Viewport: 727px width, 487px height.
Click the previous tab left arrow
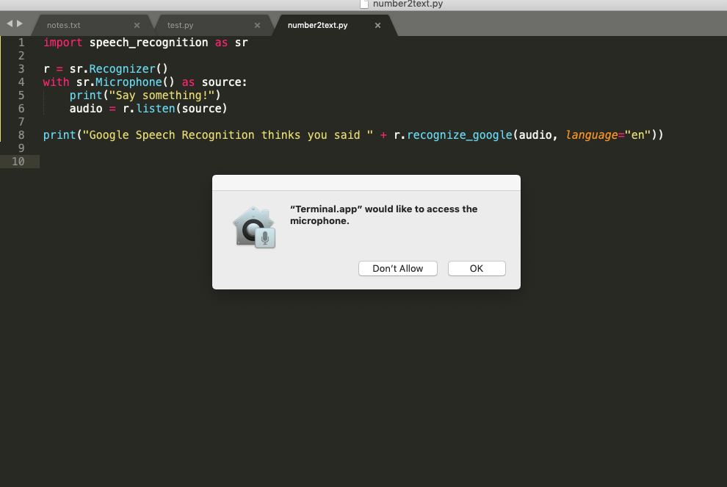[10, 24]
